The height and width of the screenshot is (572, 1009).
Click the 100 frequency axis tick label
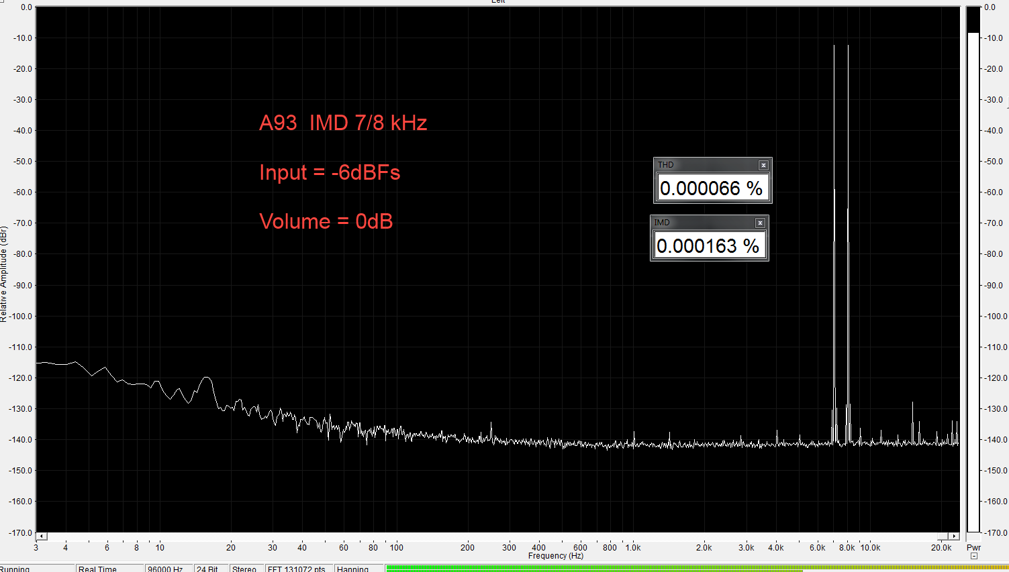coord(397,548)
